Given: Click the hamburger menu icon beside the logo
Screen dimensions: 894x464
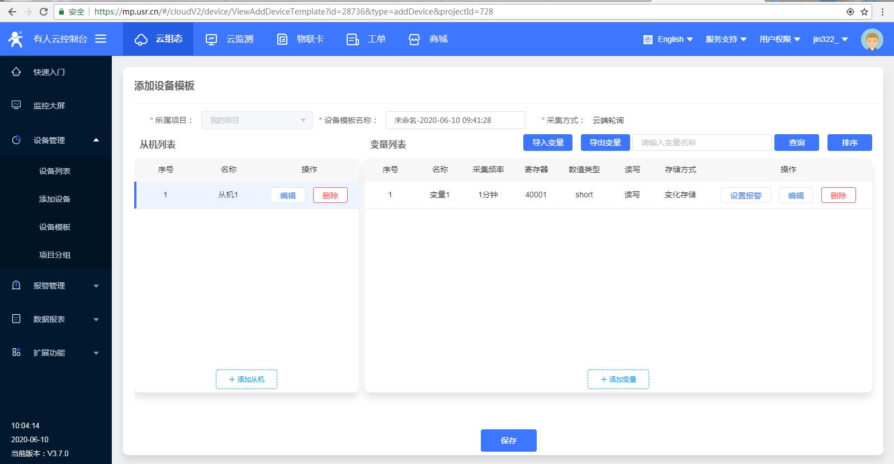Looking at the screenshot, I should 101,39.
